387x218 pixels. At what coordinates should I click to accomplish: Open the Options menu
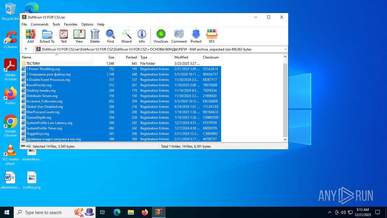pos(87,24)
